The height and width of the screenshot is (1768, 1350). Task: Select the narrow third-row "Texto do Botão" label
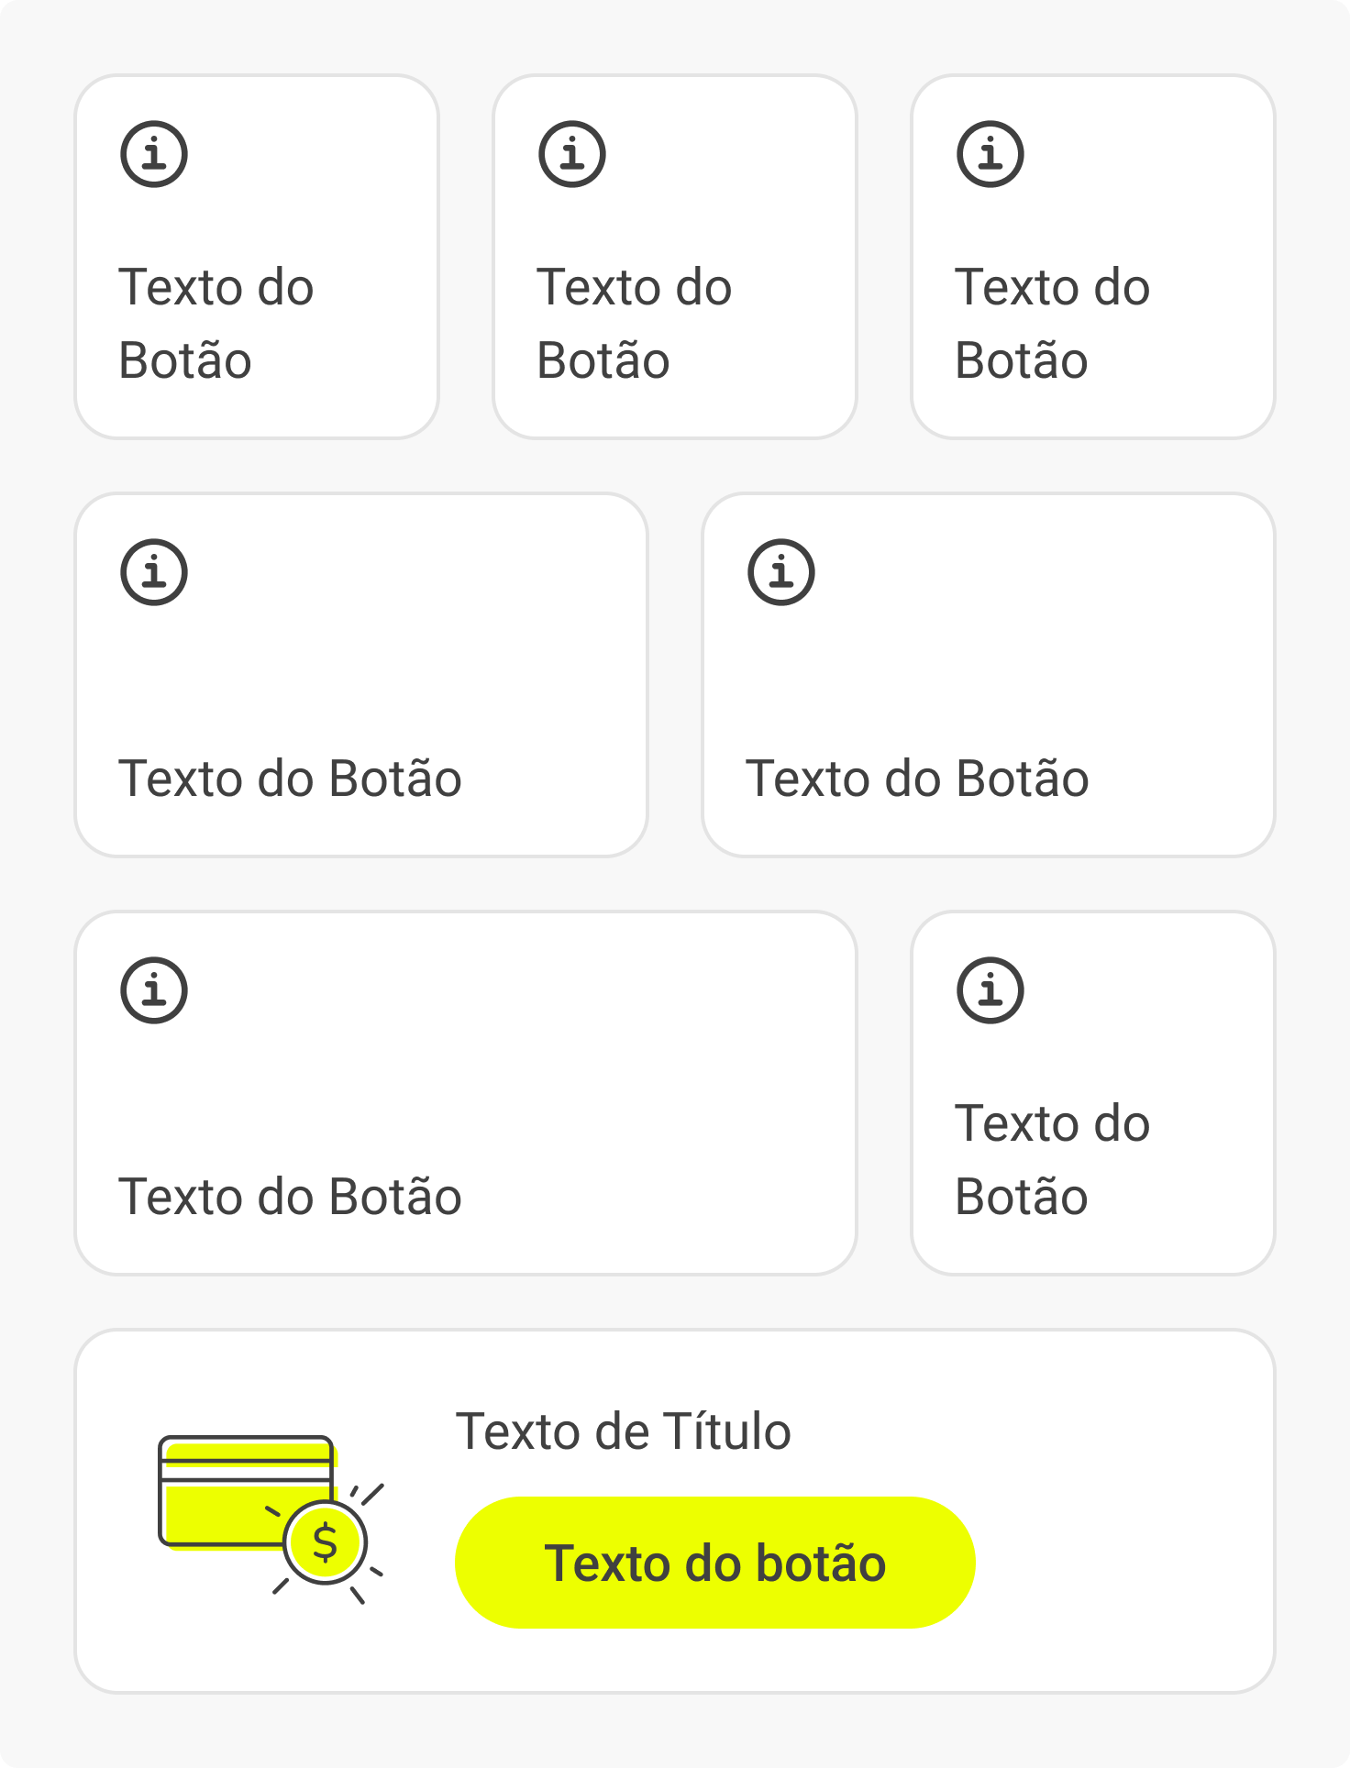click(x=1053, y=1159)
